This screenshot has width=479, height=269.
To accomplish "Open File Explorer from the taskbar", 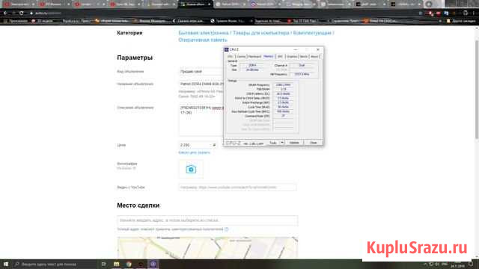I will pyautogui.click(x=117, y=264).
